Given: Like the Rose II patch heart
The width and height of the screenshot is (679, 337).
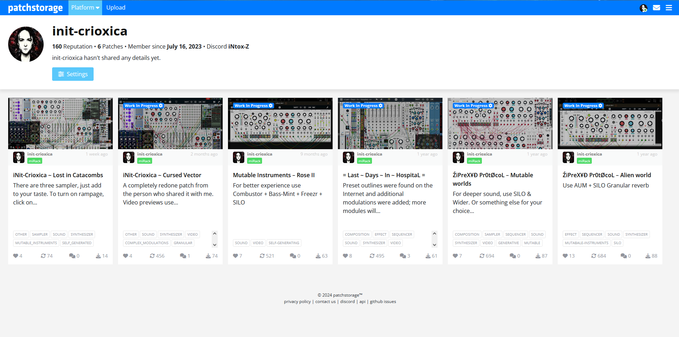Looking at the screenshot, I should tap(235, 256).
